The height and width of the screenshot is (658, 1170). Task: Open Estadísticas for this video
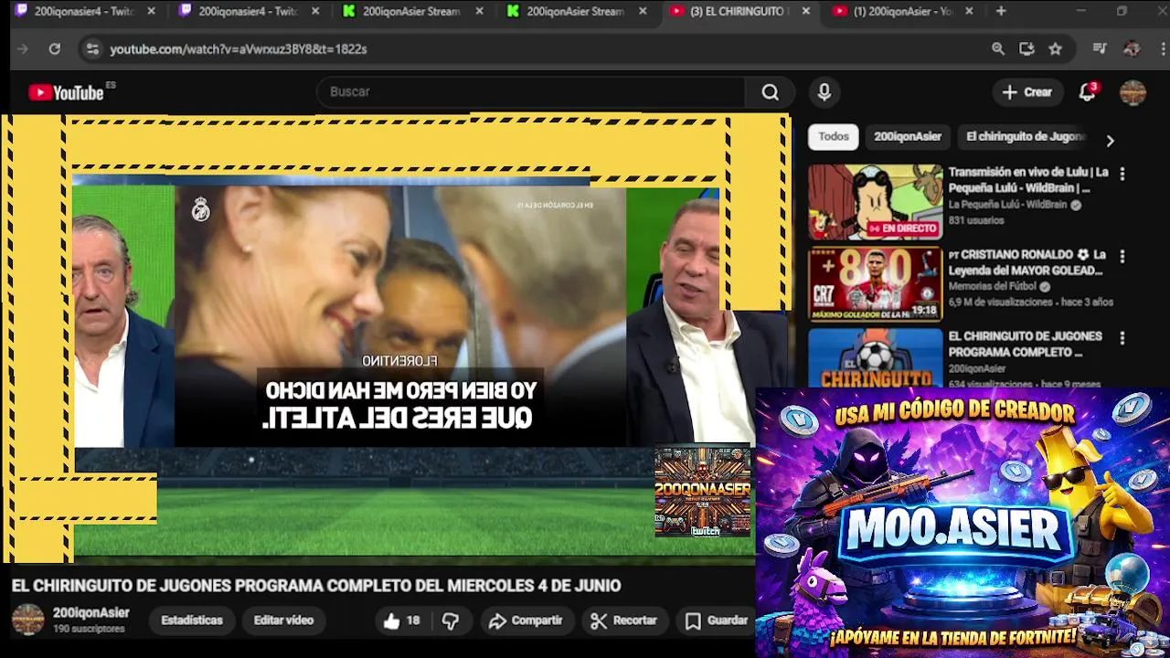pyautogui.click(x=192, y=621)
